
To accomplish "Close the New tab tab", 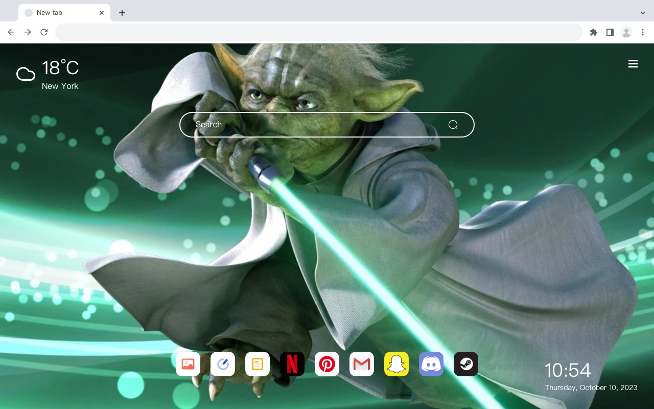I will (102, 13).
